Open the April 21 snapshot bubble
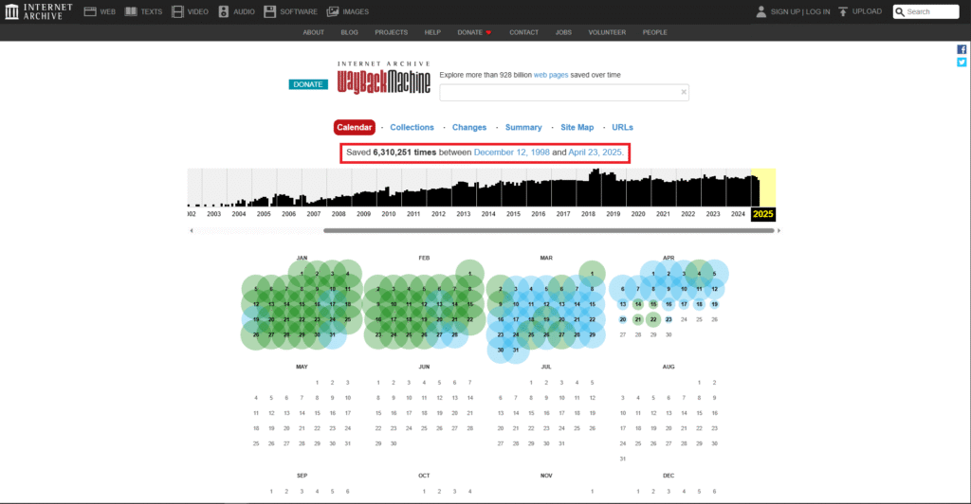Viewport: 971px width, 504px height. (638, 319)
